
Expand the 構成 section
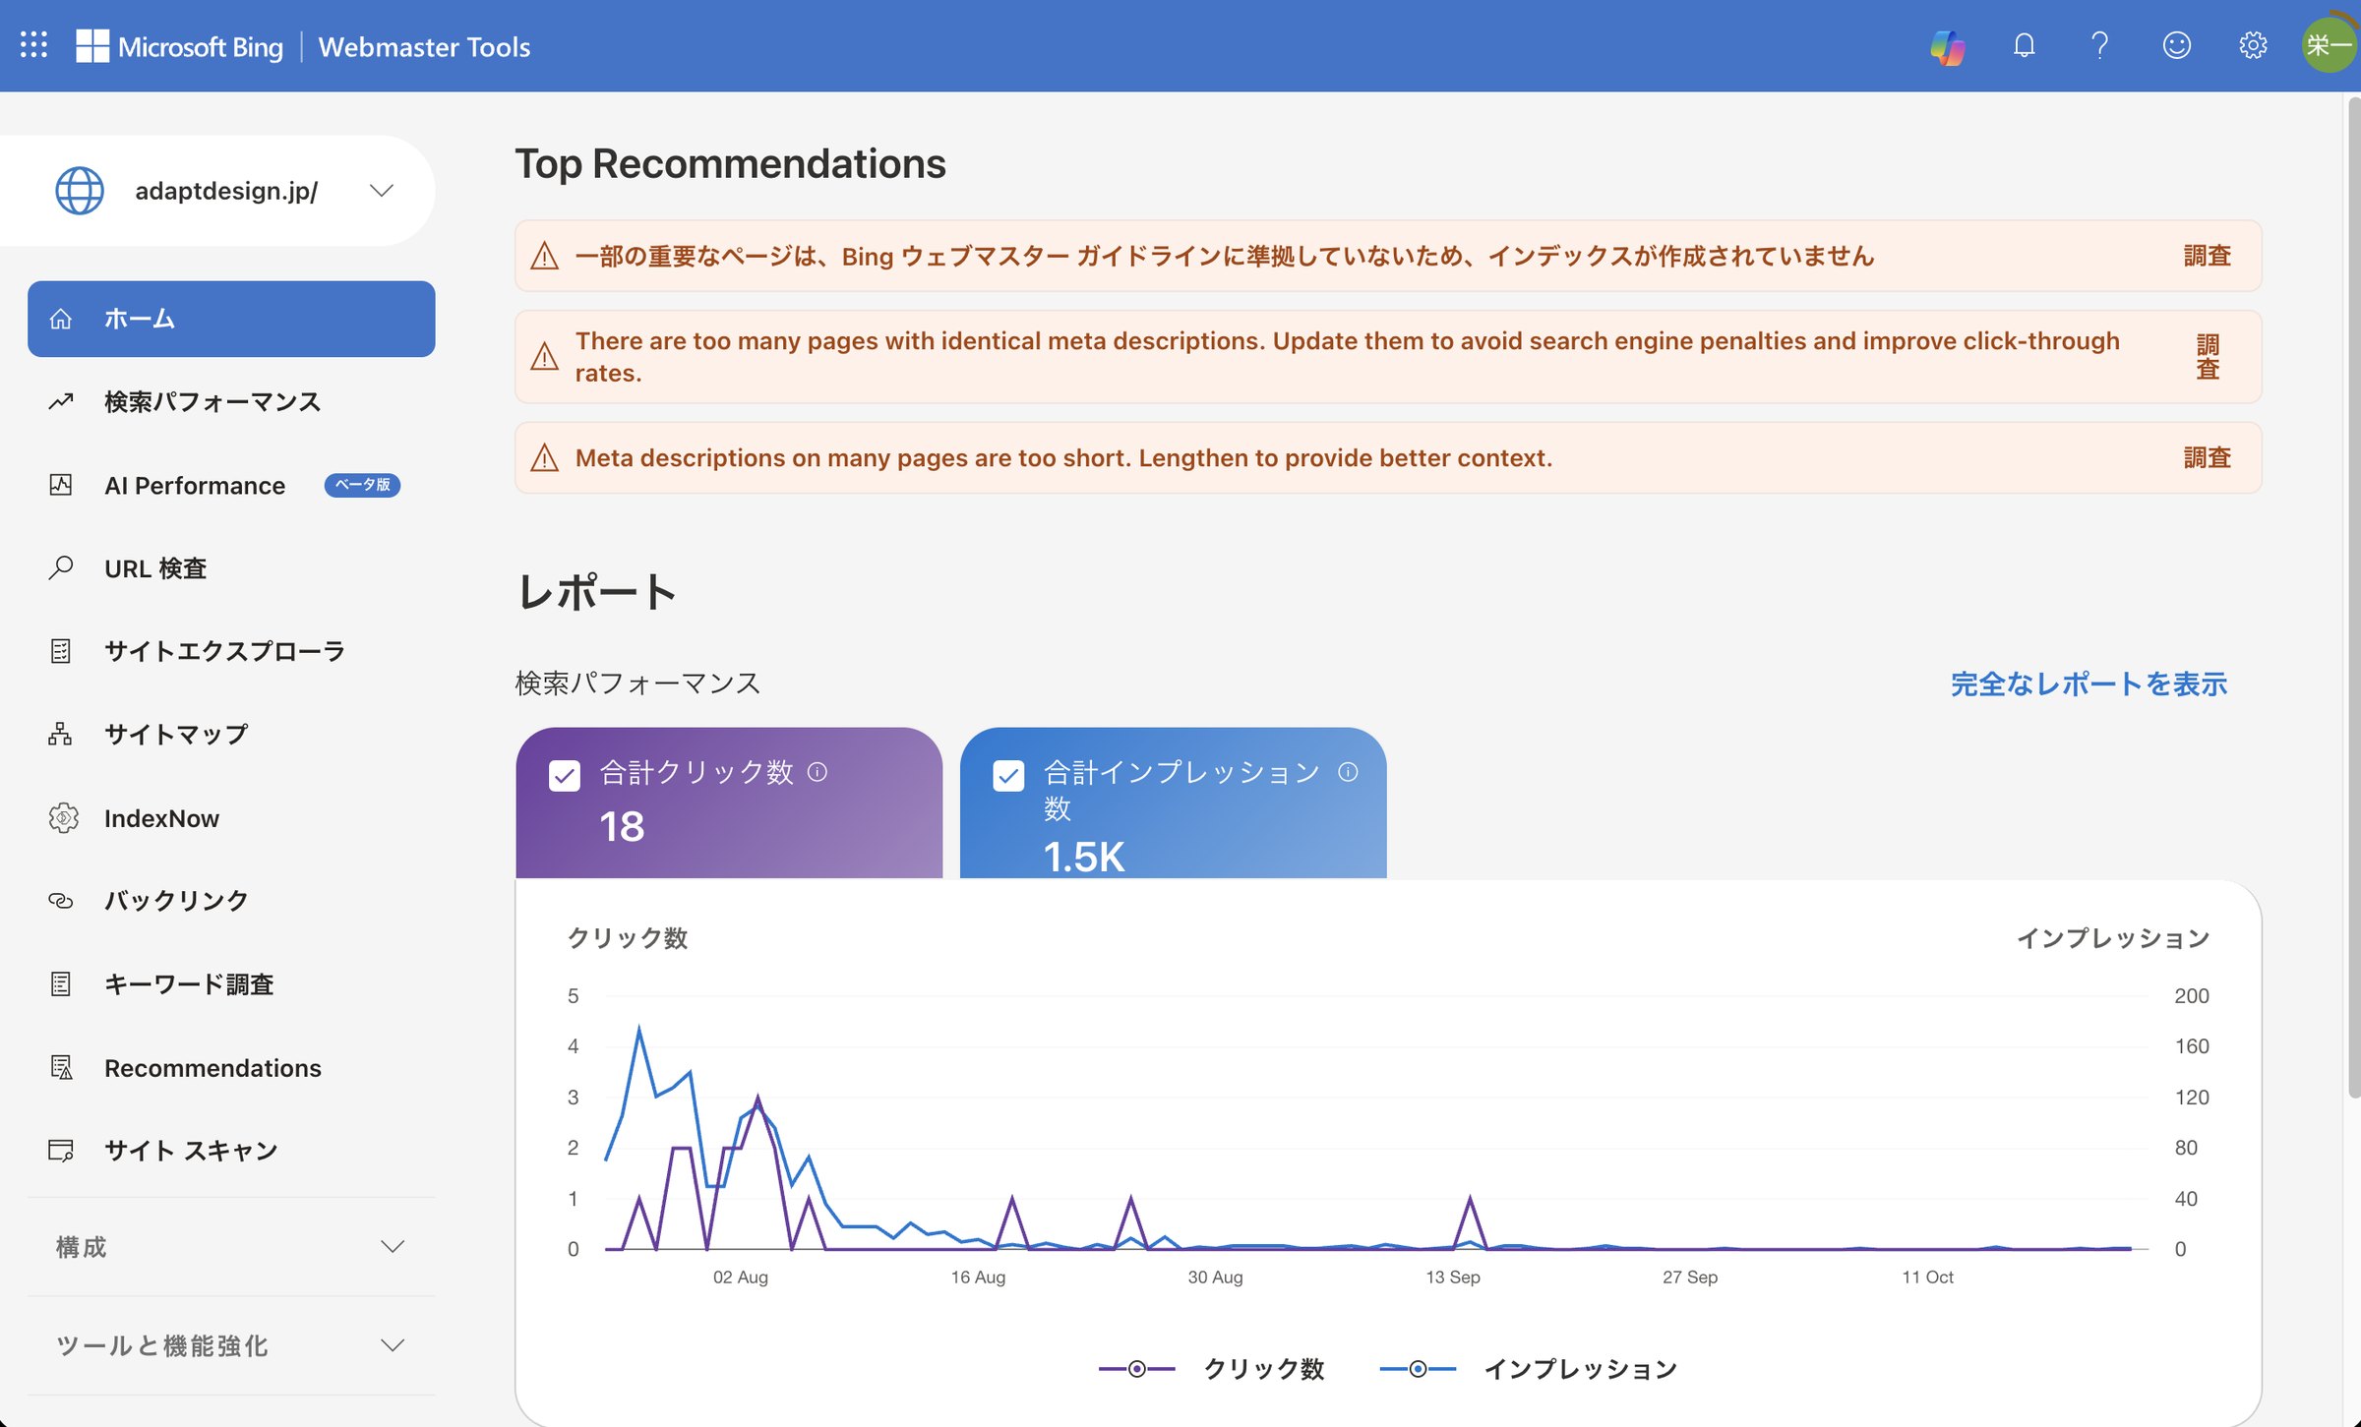click(231, 1247)
